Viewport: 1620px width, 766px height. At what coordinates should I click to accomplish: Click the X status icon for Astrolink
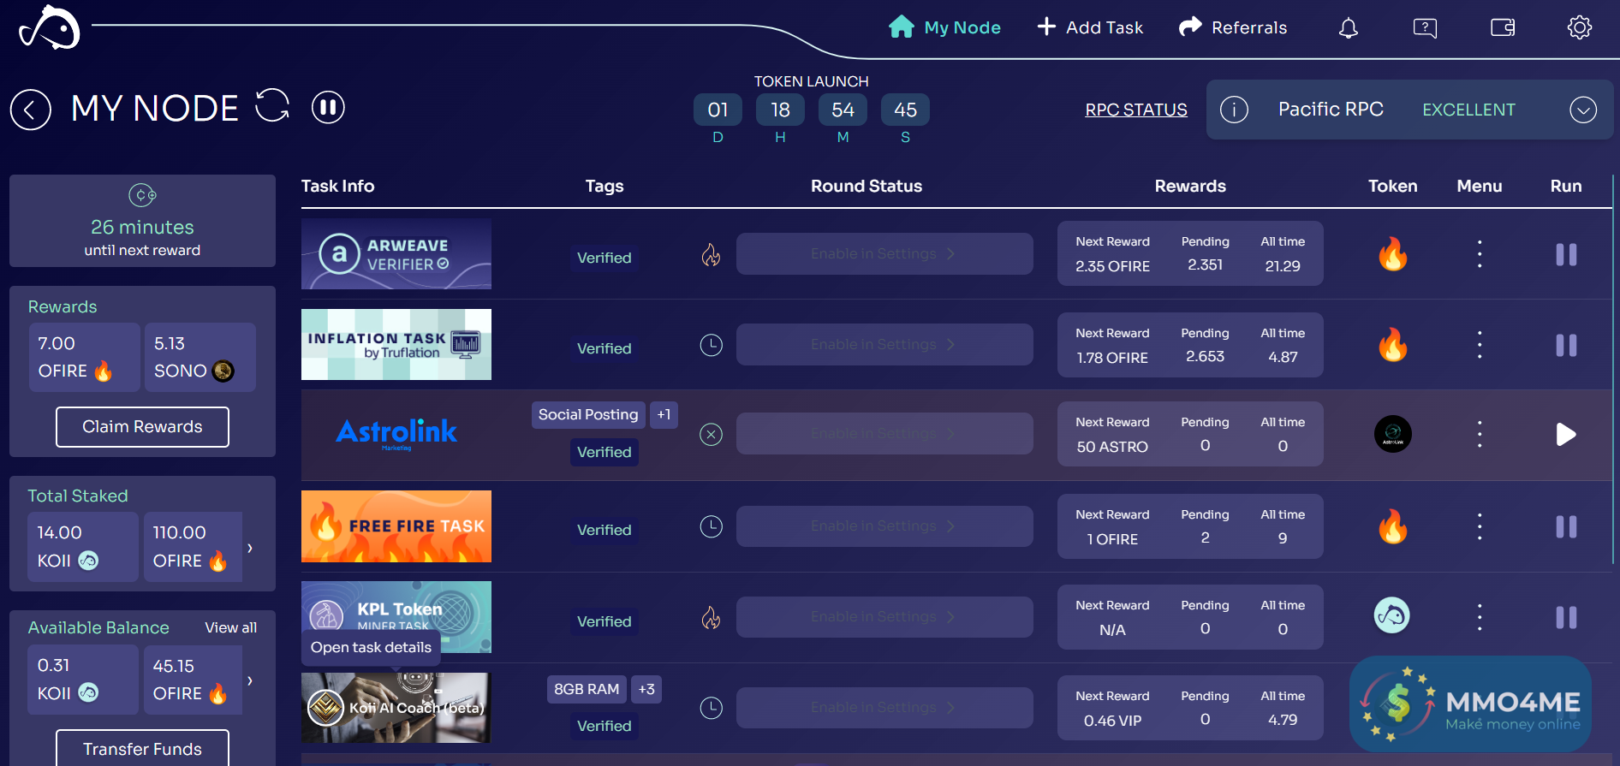pyautogui.click(x=712, y=435)
